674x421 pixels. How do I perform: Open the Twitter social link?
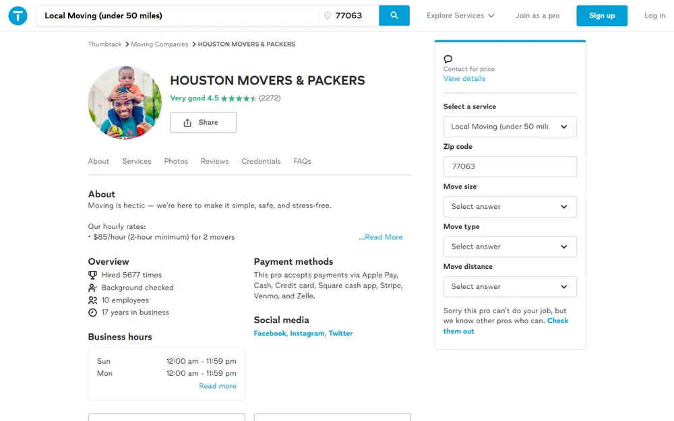tap(340, 333)
